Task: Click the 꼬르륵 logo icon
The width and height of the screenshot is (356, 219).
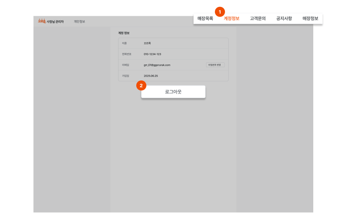Action: point(42,21)
